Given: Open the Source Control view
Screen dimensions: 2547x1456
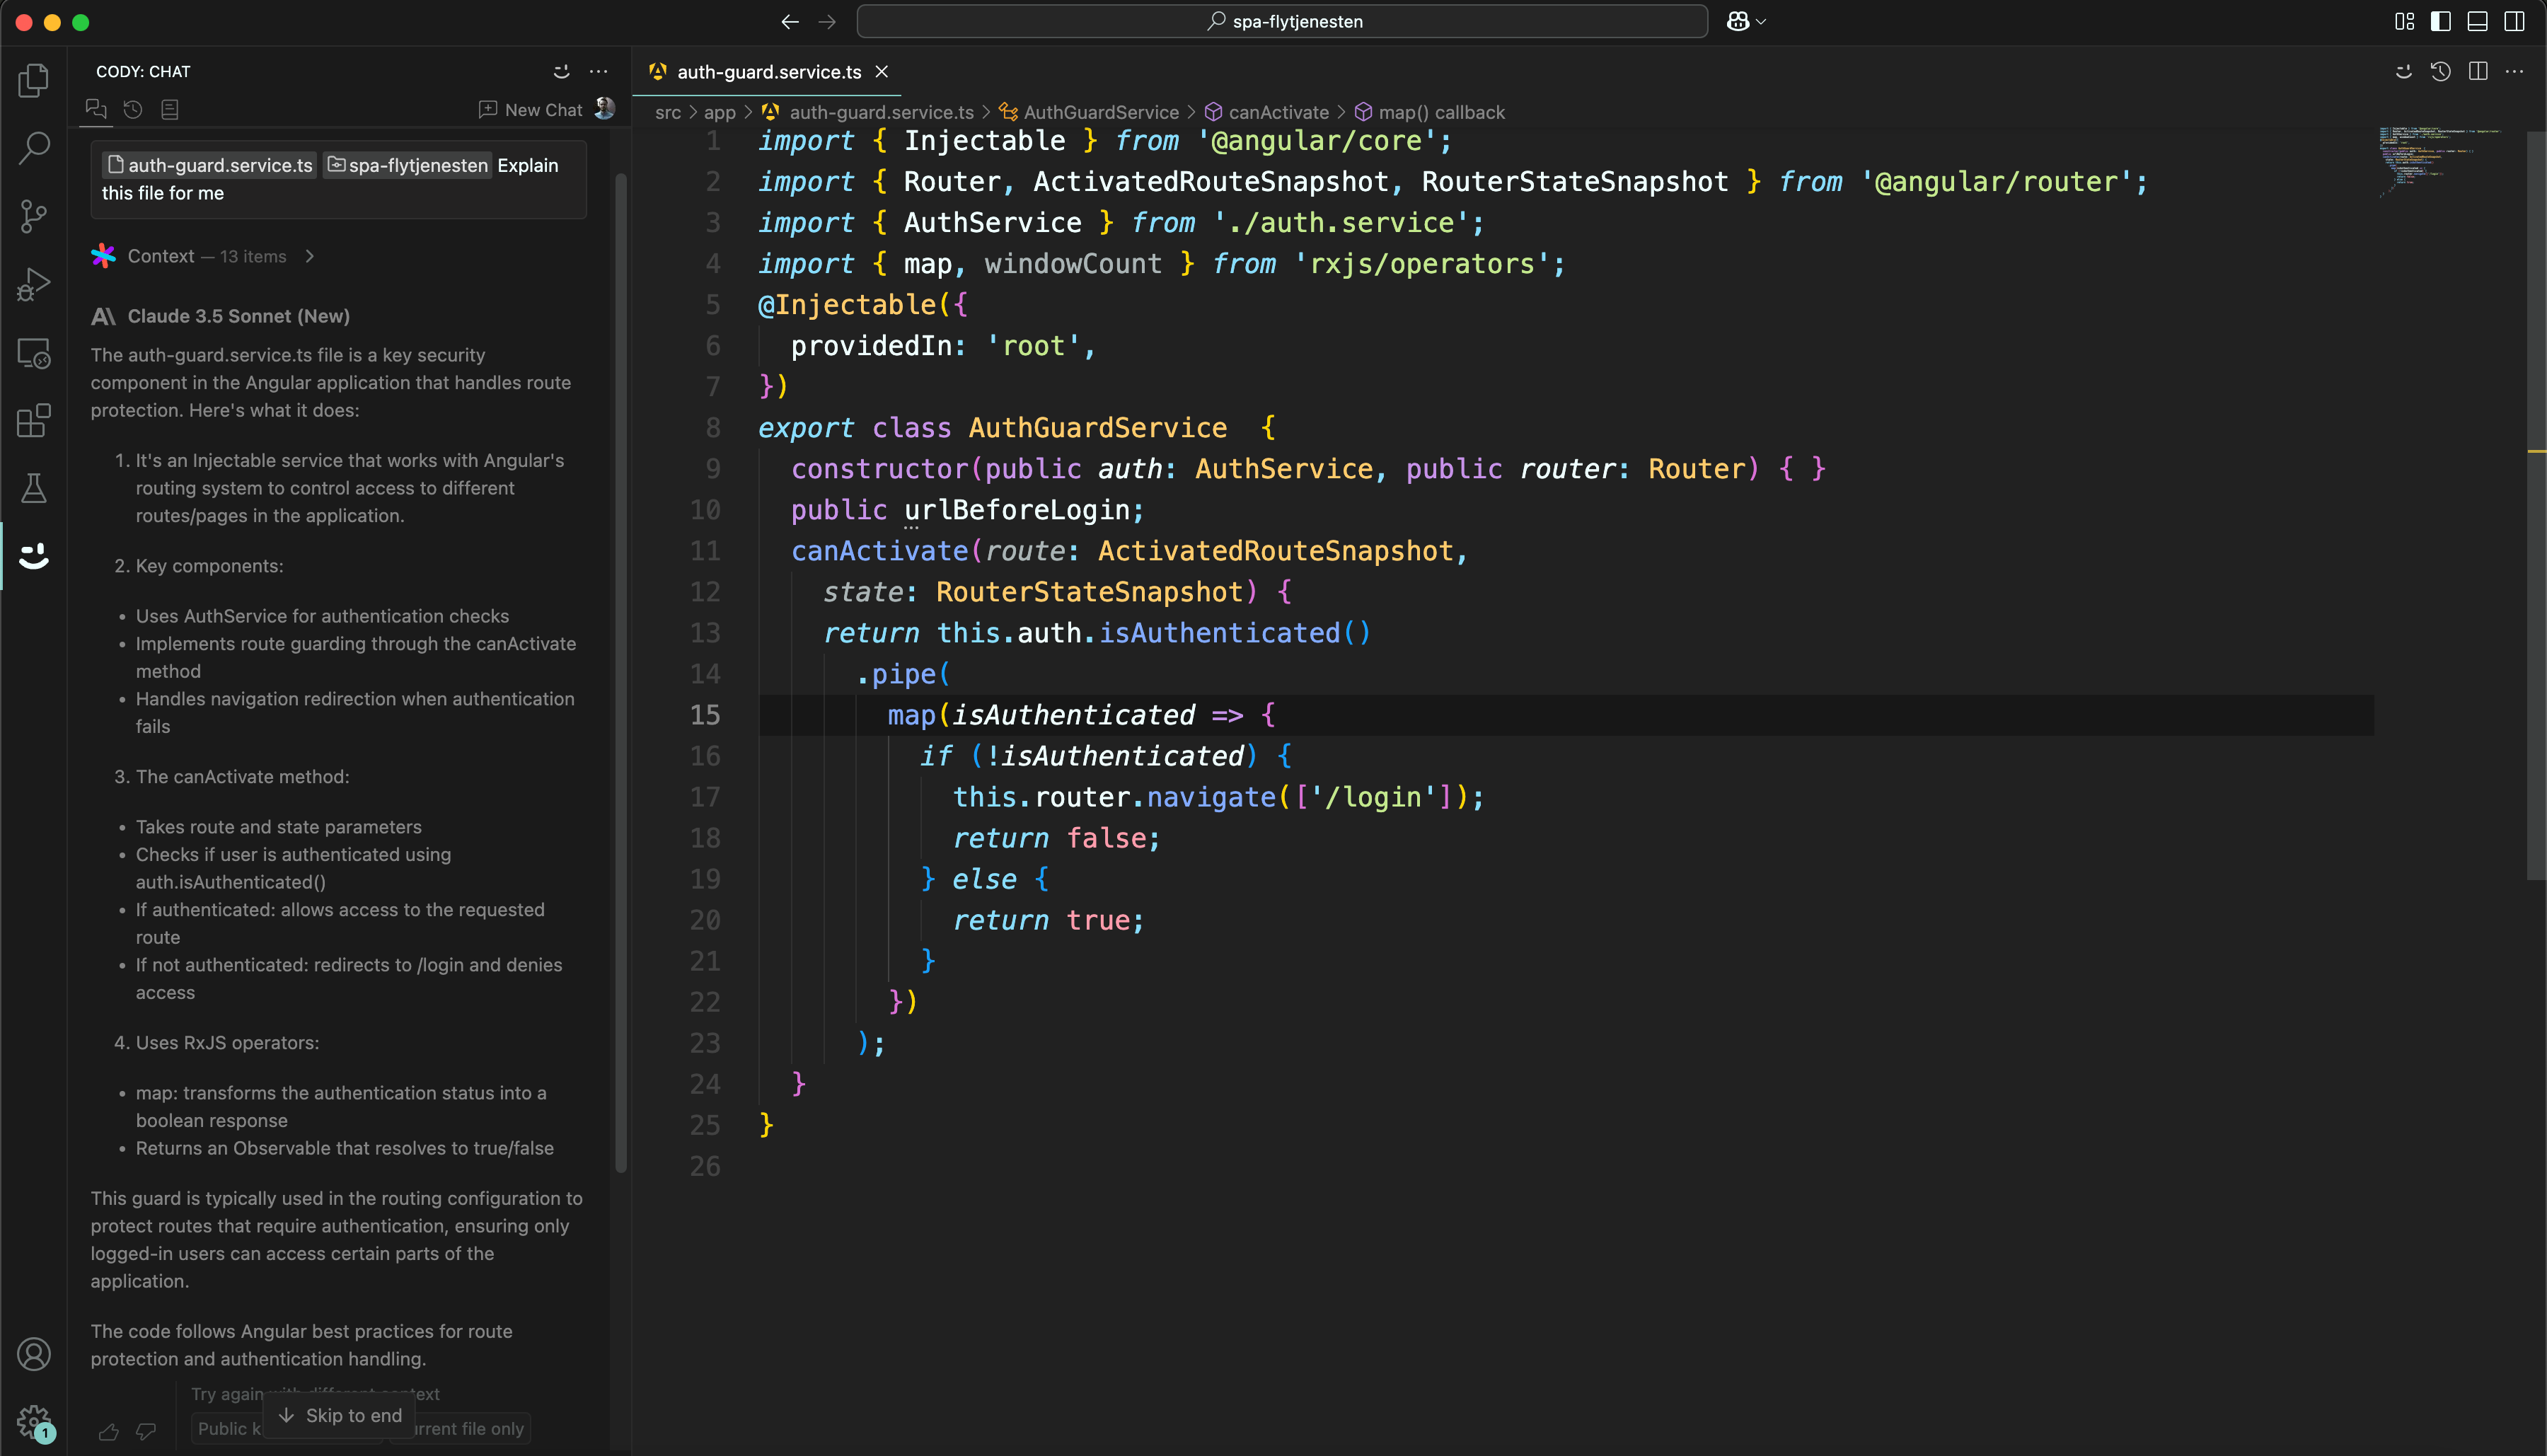Looking at the screenshot, I should tap(34, 216).
